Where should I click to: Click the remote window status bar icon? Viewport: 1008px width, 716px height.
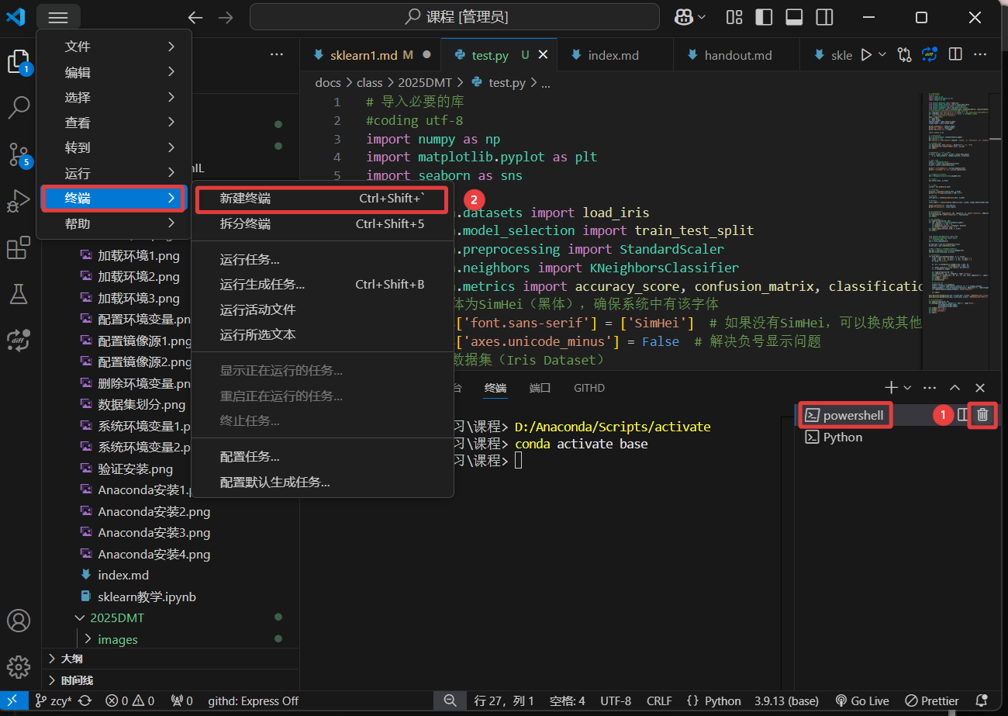12,700
